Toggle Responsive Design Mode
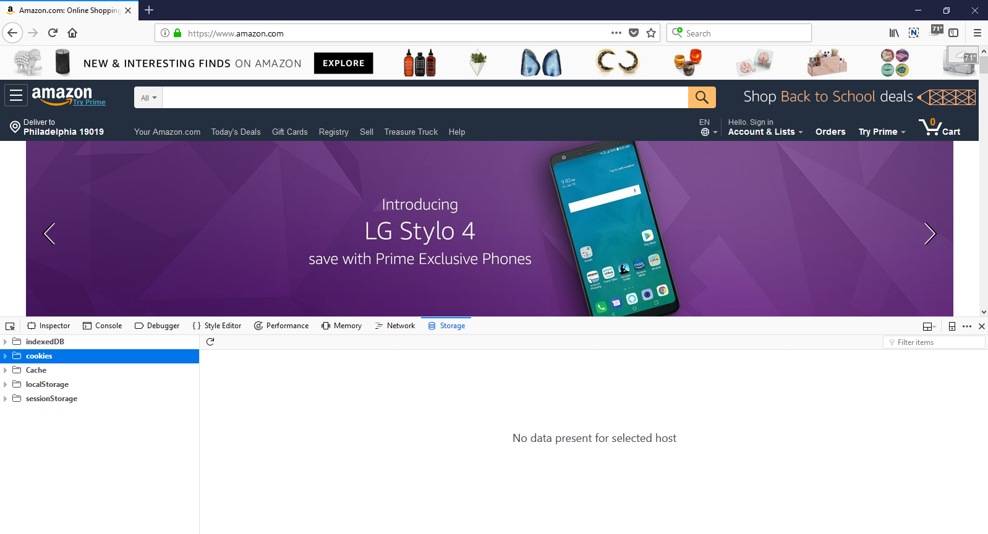The width and height of the screenshot is (988, 534). (952, 326)
